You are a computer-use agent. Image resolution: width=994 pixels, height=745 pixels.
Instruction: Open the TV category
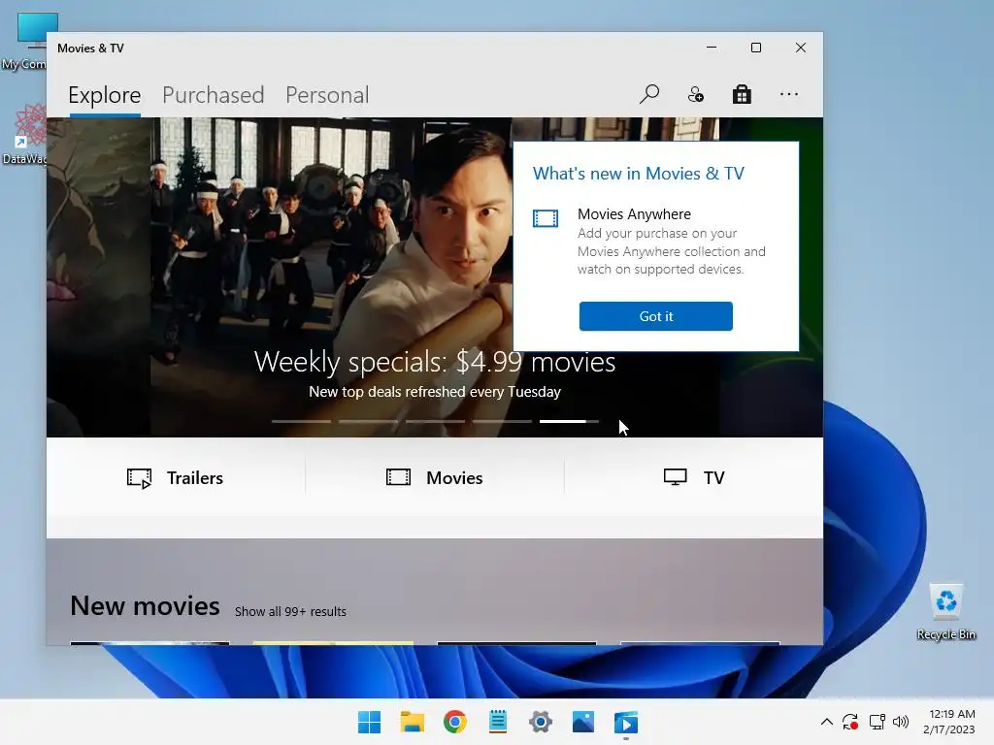click(693, 477)
